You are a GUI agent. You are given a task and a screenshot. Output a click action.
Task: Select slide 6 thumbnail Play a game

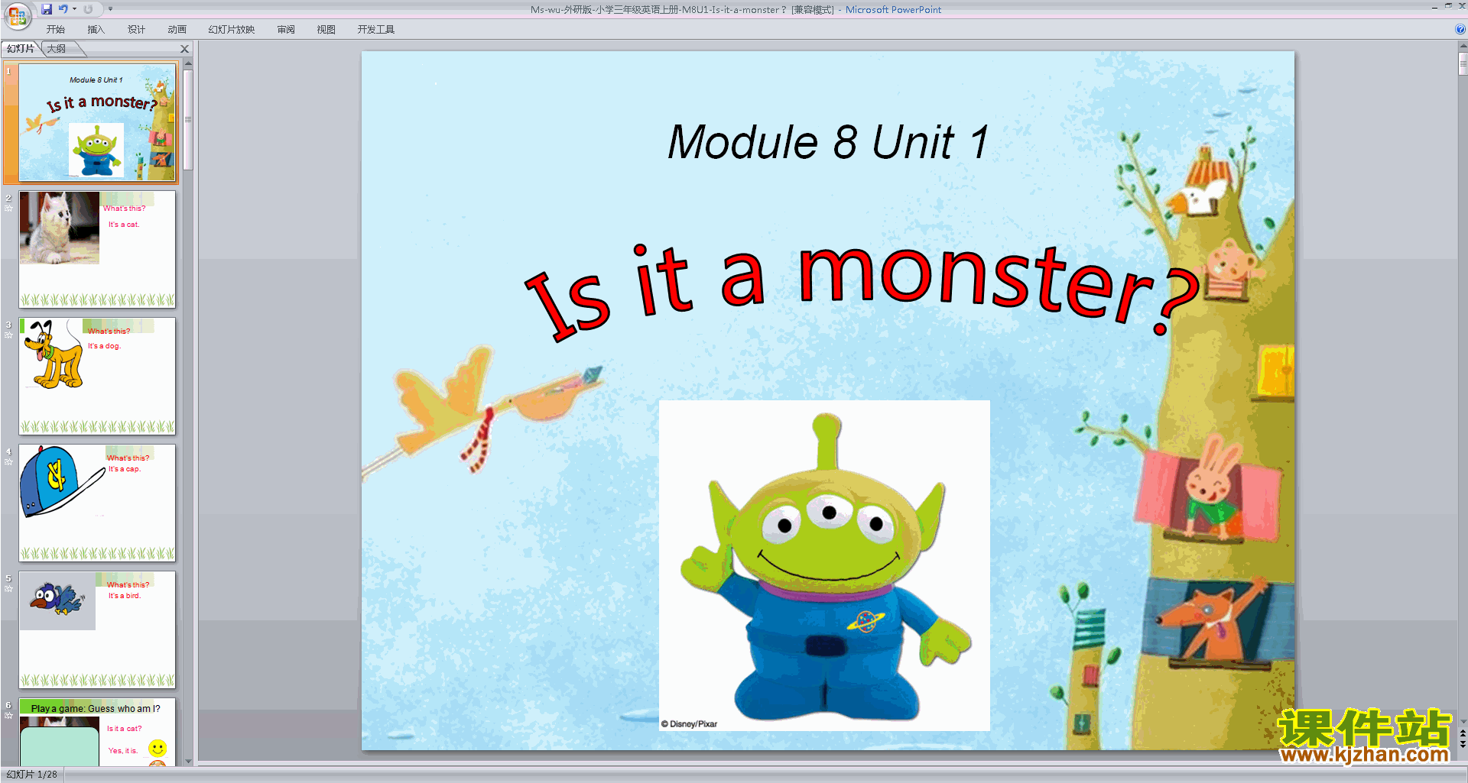(97, 732)
